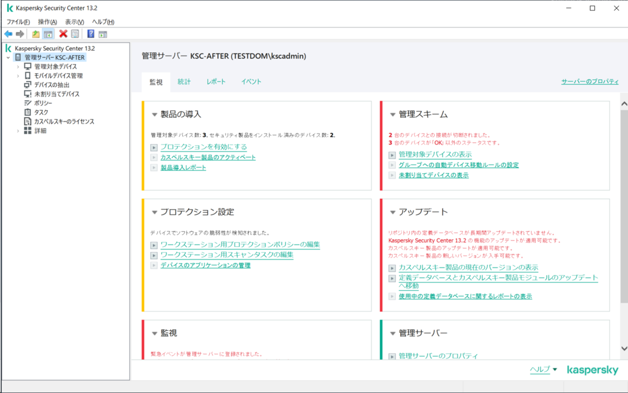Click グループへの自動デバイス移動ルールの設定 link
The height and width of the screenshot is (393, 628).
point(458,165)
